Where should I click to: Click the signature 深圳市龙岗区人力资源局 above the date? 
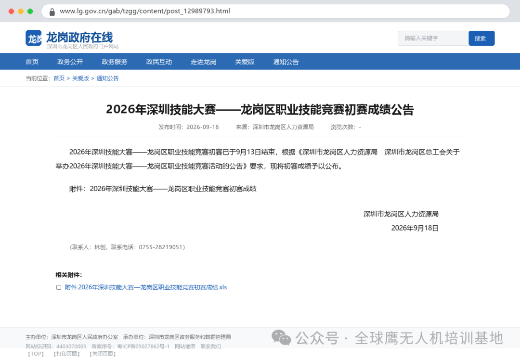[x=401, y=214]
